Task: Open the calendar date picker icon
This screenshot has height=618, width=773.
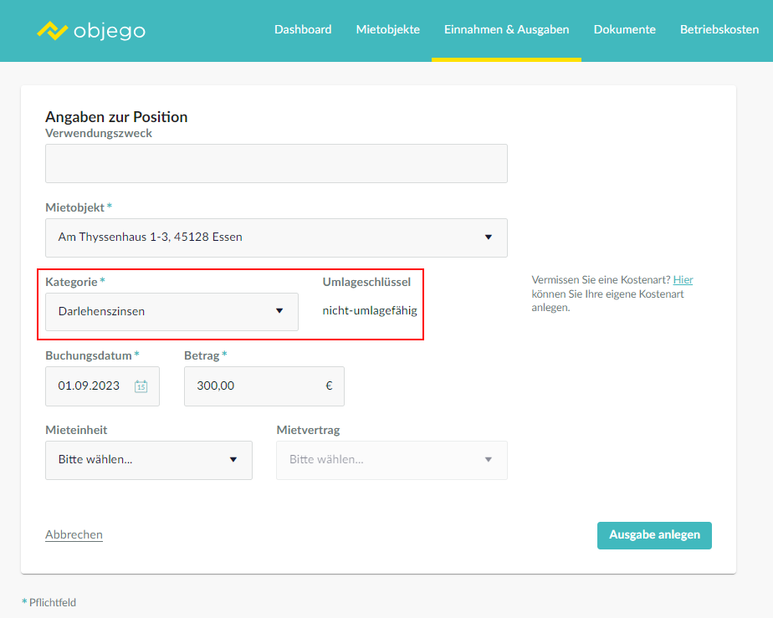Action: [x=141, y=386]
